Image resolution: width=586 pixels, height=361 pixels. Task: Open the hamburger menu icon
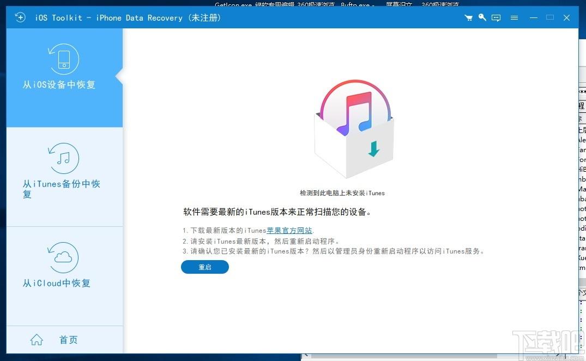point(514,17)
